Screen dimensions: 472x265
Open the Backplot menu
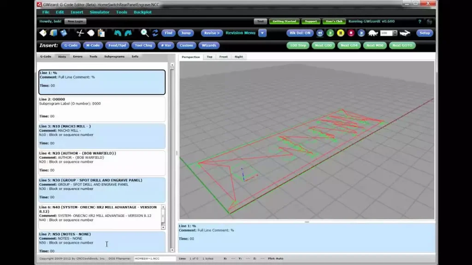click(143, 12)
